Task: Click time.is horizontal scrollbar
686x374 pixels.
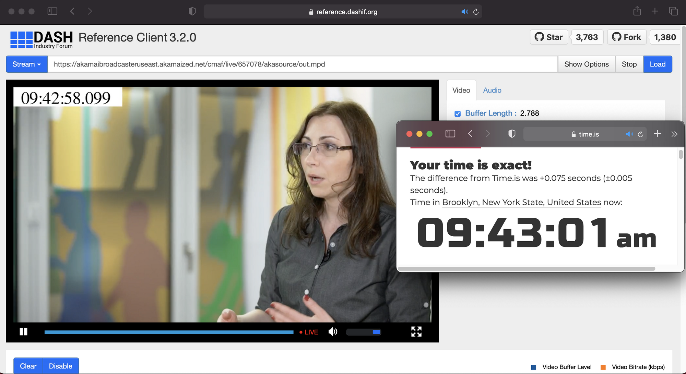Action: click(527, 268)
